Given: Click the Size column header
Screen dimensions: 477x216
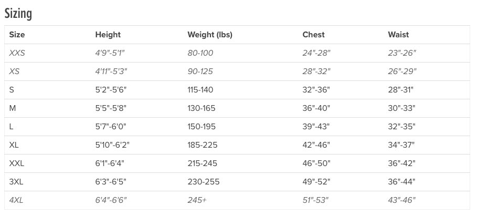Looking at the screenshot, I should click(17, 35).
